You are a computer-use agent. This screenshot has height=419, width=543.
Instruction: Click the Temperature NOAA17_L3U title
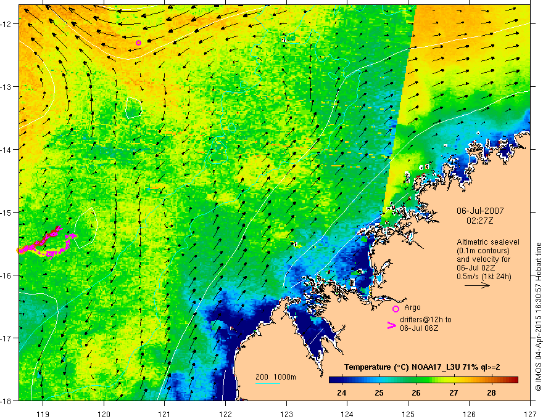point(422,367)
